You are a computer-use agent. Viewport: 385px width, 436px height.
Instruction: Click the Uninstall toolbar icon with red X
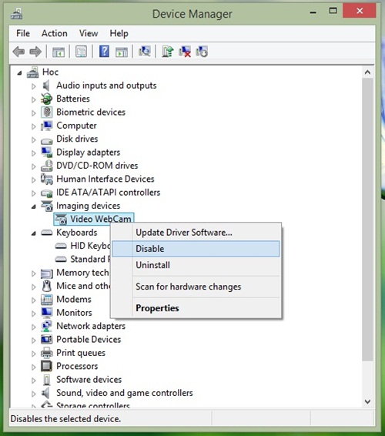point(185,52)
